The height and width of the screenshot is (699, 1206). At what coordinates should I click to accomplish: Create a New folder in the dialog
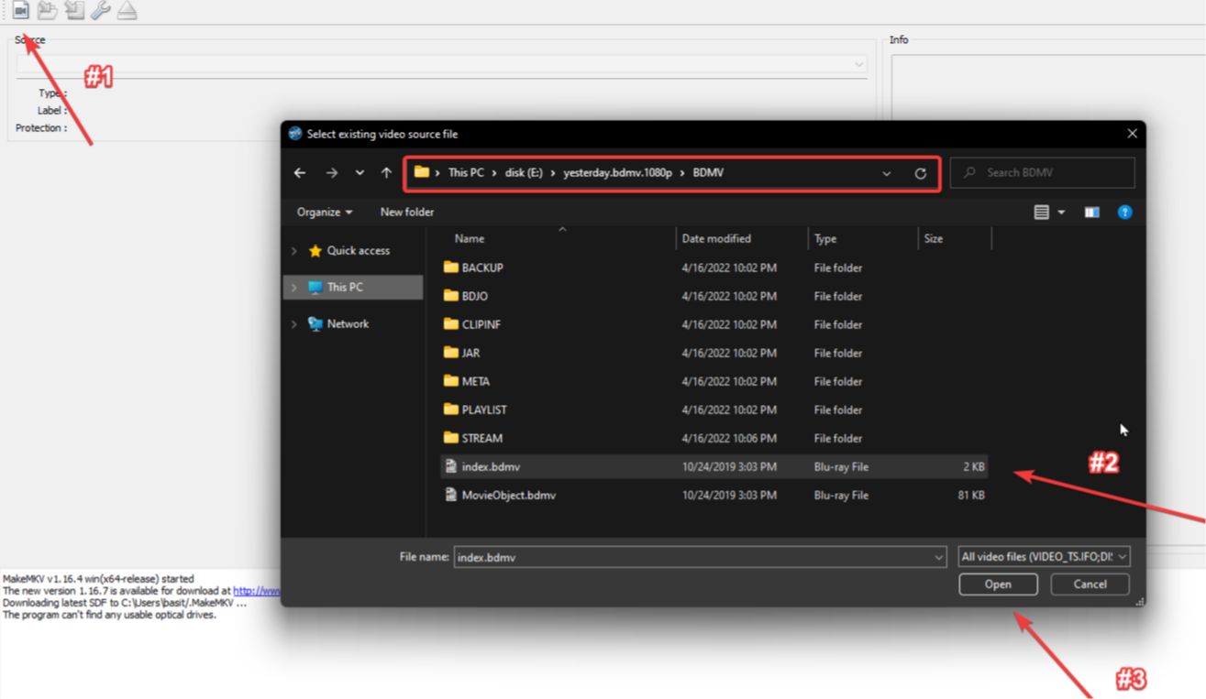pos(406,212)
